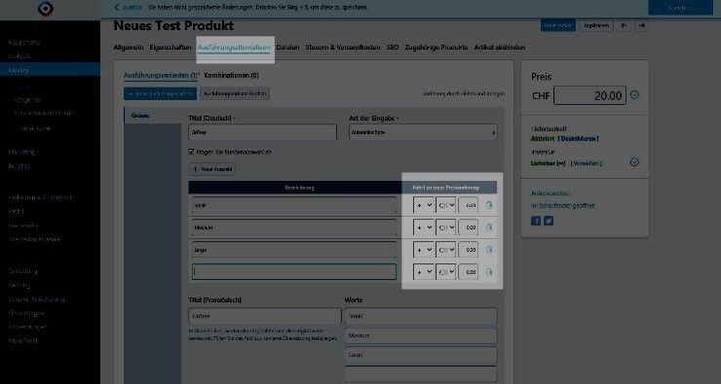The width and height of the screenshot is (721, 384).
Task: Open the currency type dropdown for Small
Action: 445,205
